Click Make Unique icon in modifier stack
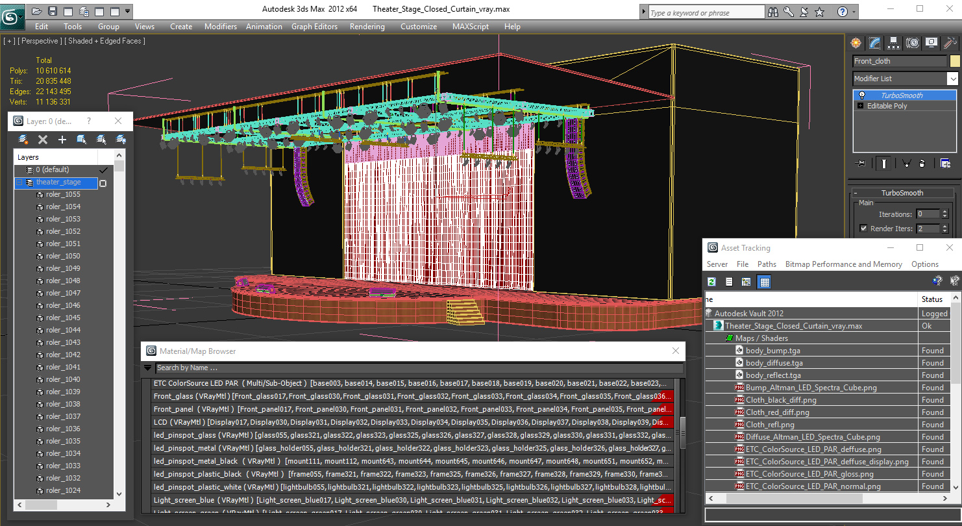Image resolution: width=962 pixels, height=526 pixels. pyautogui.click(x=906, y=164)
